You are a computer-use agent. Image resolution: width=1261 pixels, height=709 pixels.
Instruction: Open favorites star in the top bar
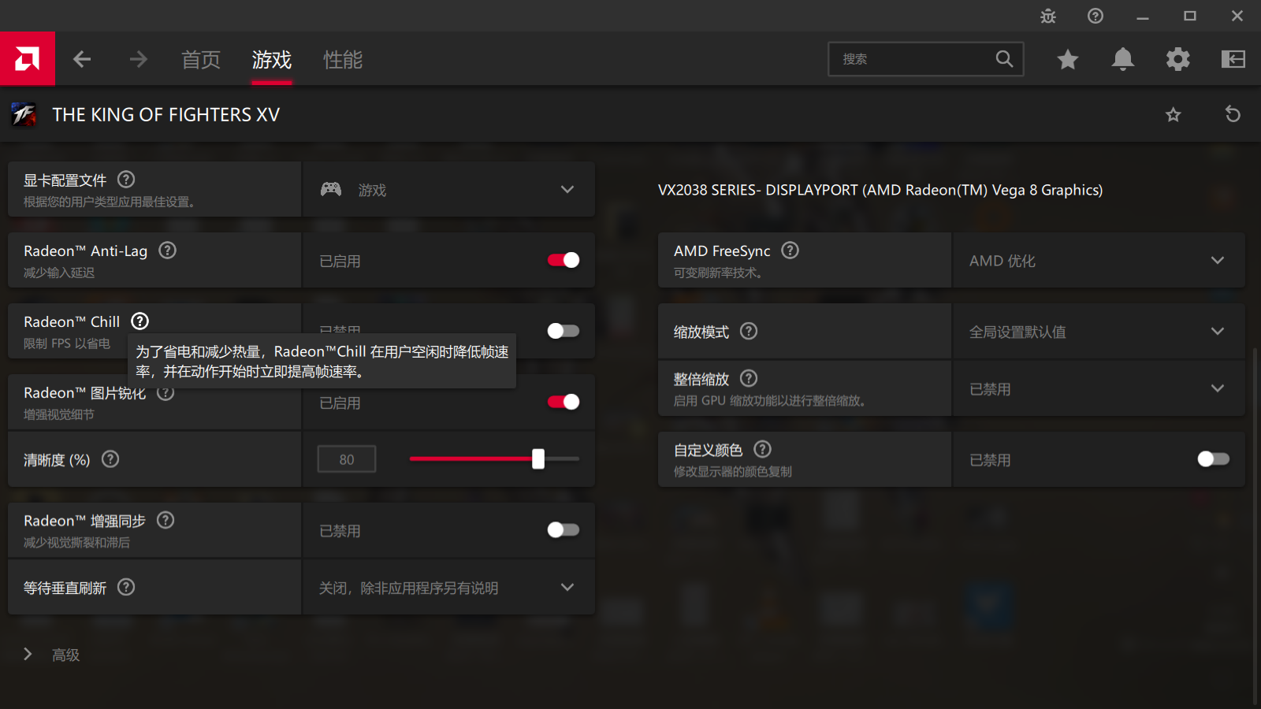[x=1068, y=59]
